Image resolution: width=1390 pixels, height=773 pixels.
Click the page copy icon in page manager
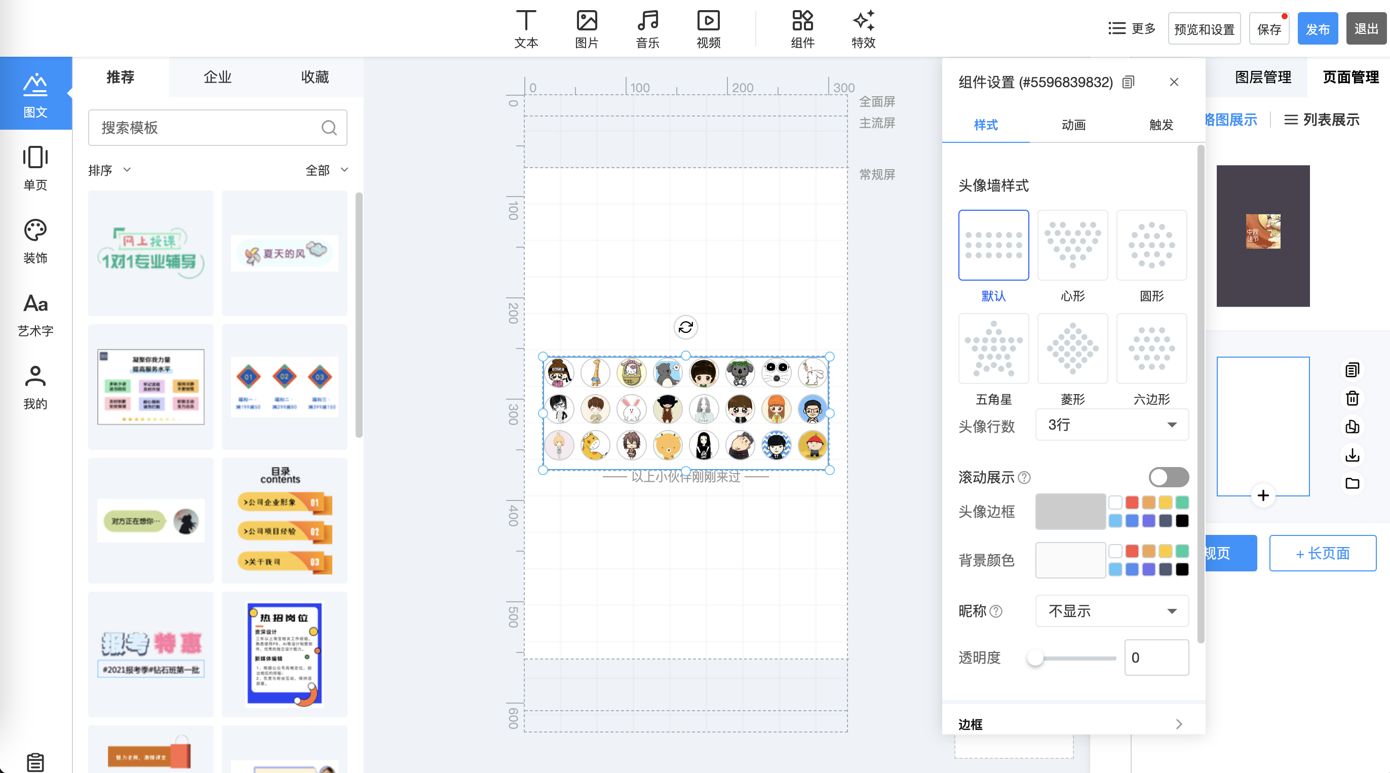[x=1352, y=370]
